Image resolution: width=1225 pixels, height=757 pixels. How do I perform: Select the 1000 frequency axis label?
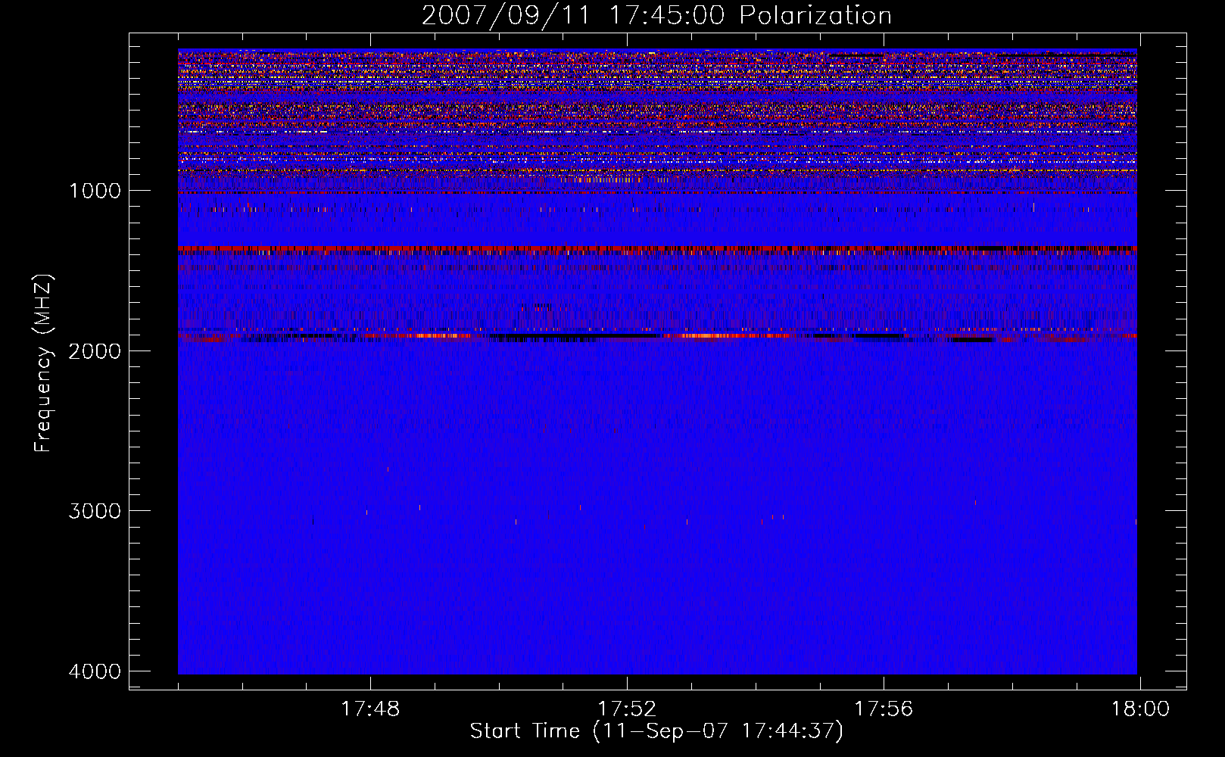click(95, 191)
